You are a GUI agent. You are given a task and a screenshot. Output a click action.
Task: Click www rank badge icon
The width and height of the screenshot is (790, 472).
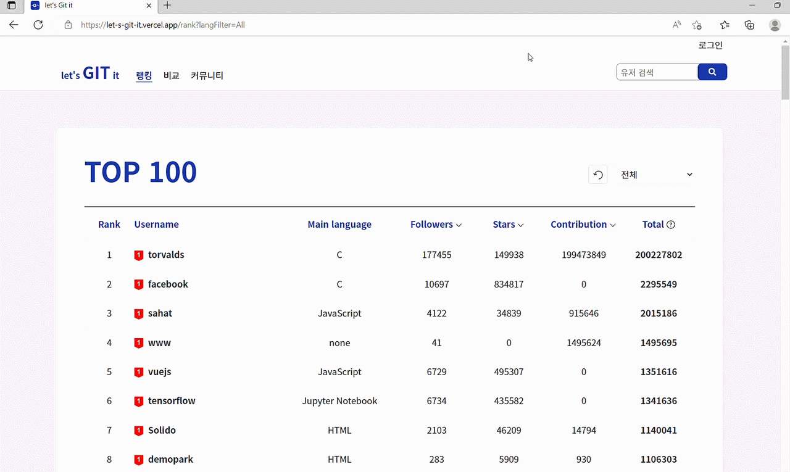[x=139, y=343]
